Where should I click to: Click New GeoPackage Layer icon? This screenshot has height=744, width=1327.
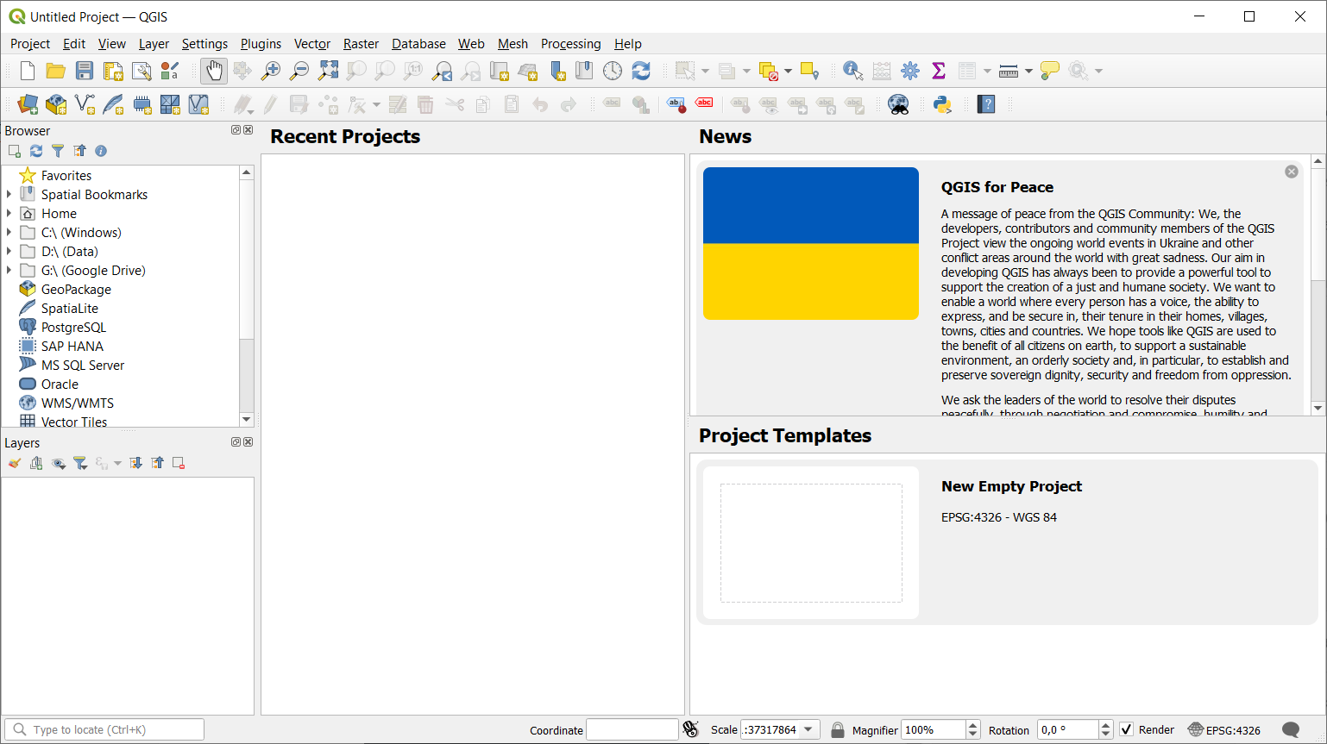click(x=56, y=104)
